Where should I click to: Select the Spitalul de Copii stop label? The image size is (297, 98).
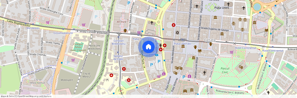pyautogui.click(x=118, y=58)
